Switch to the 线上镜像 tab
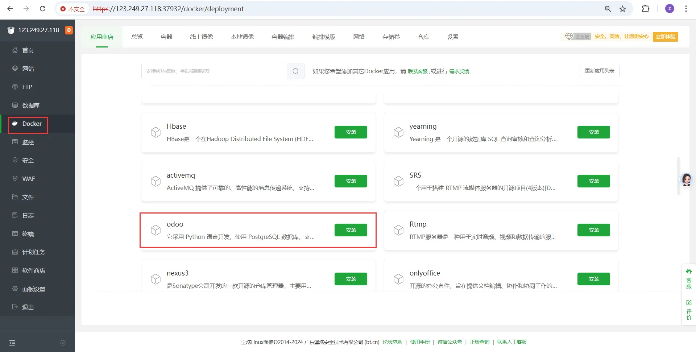696x352 pixels. [202, 37]
